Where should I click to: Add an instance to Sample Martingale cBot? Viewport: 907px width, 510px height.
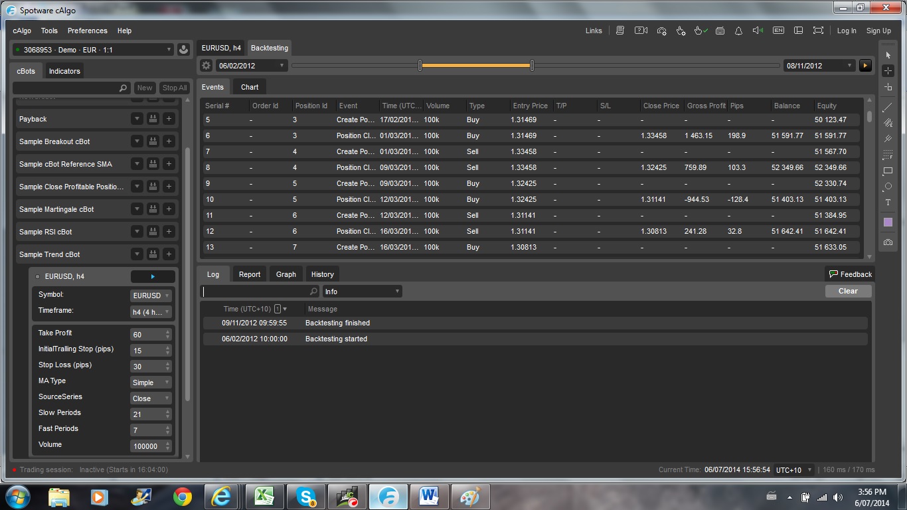tap(169, 209)
